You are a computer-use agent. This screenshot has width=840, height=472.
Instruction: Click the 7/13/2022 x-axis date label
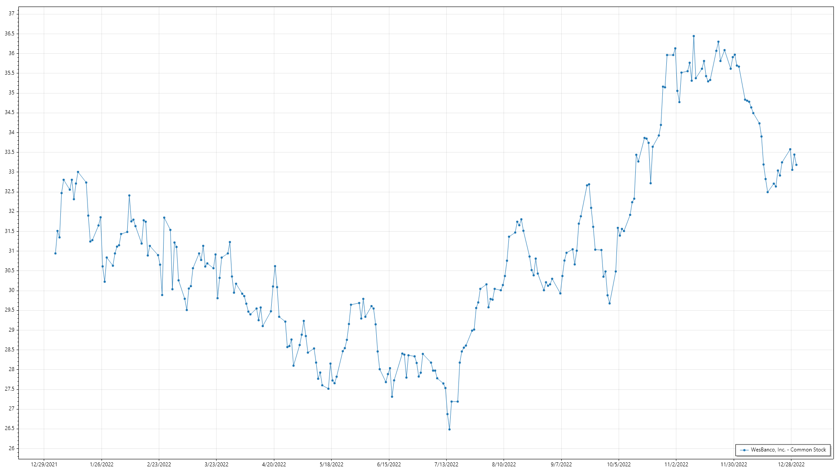[446, 465]
